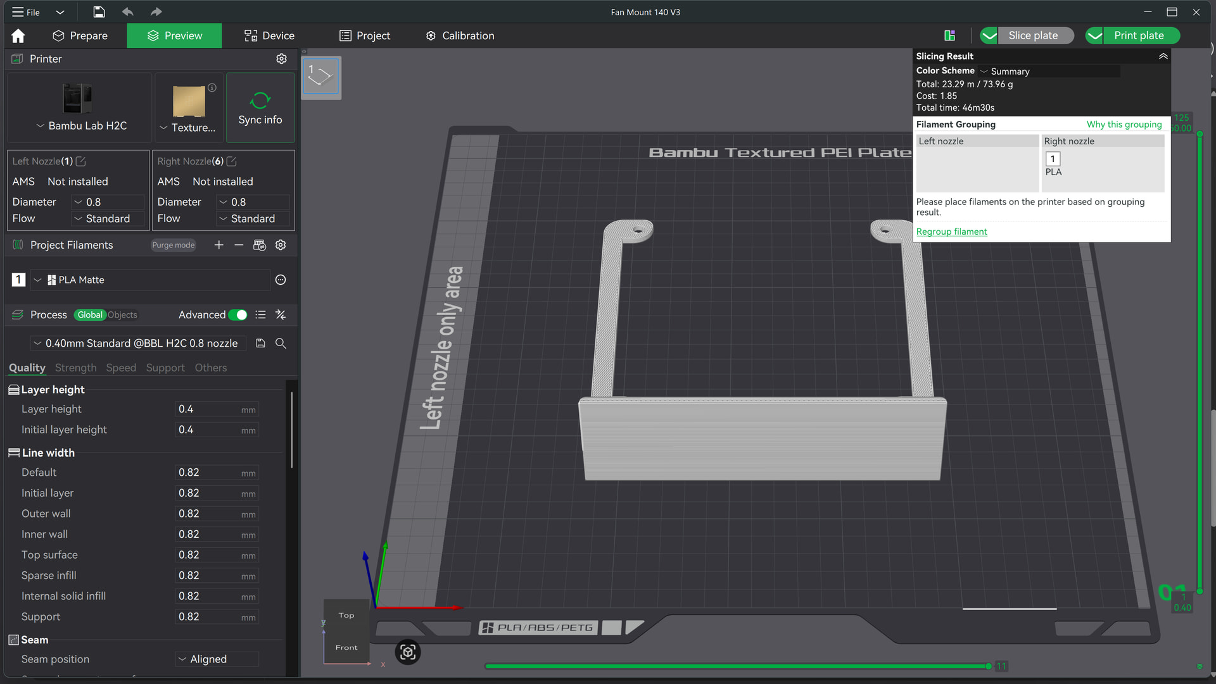Click Slice plate button
Viewport: 1216px width, 684px height.
point(1035,36)
